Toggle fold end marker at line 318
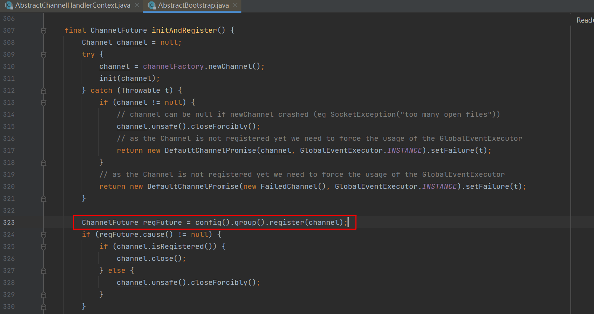 [x=44, y=163]
